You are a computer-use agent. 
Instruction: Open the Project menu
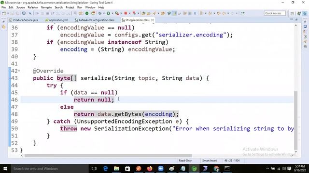(x=70, y=7)
